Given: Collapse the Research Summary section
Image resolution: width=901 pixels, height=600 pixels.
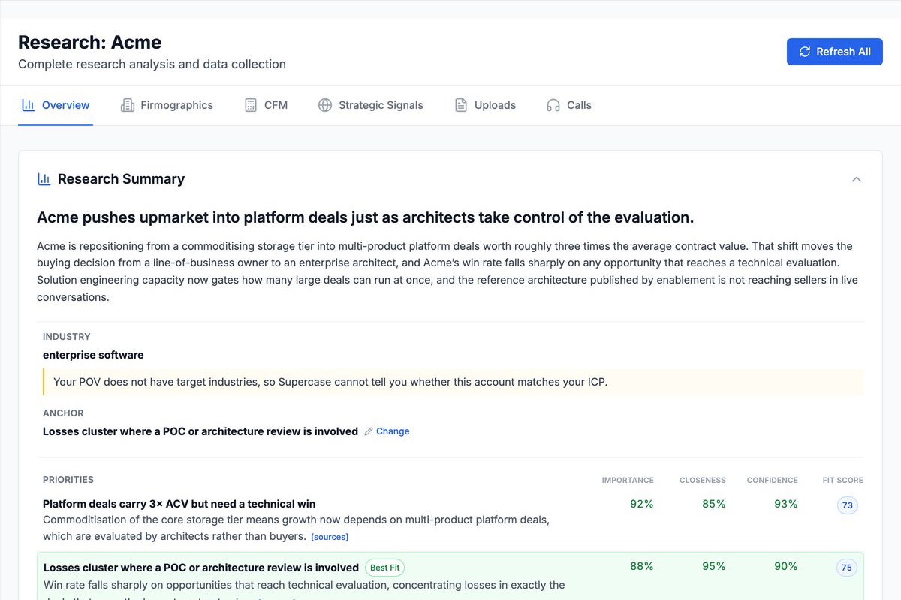Looking at the screenshot, I should [x=857, y=179].
